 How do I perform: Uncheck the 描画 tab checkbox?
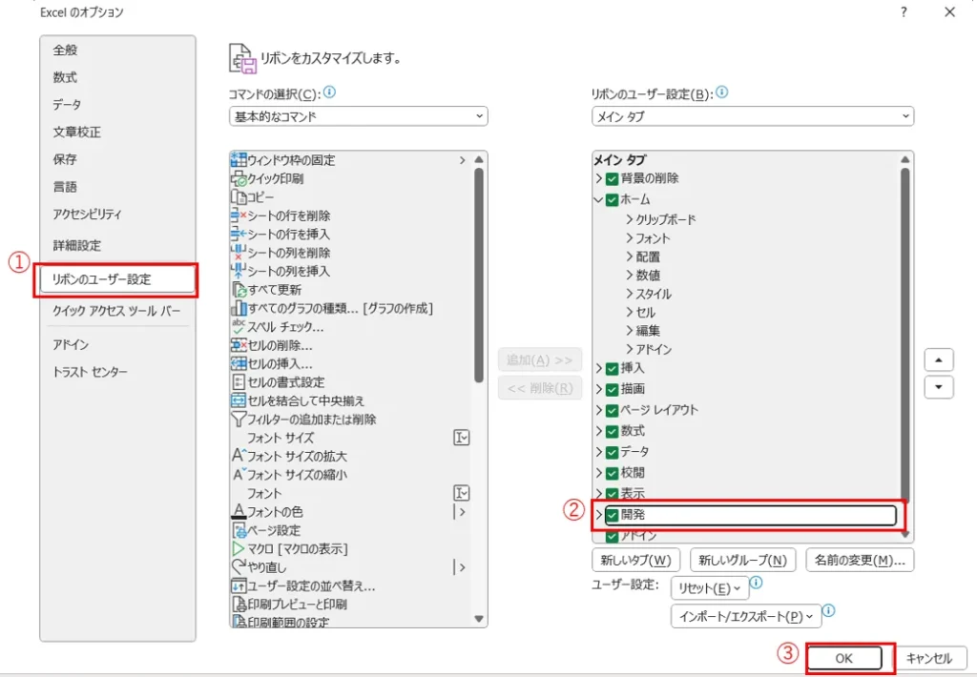coord(612,389)
